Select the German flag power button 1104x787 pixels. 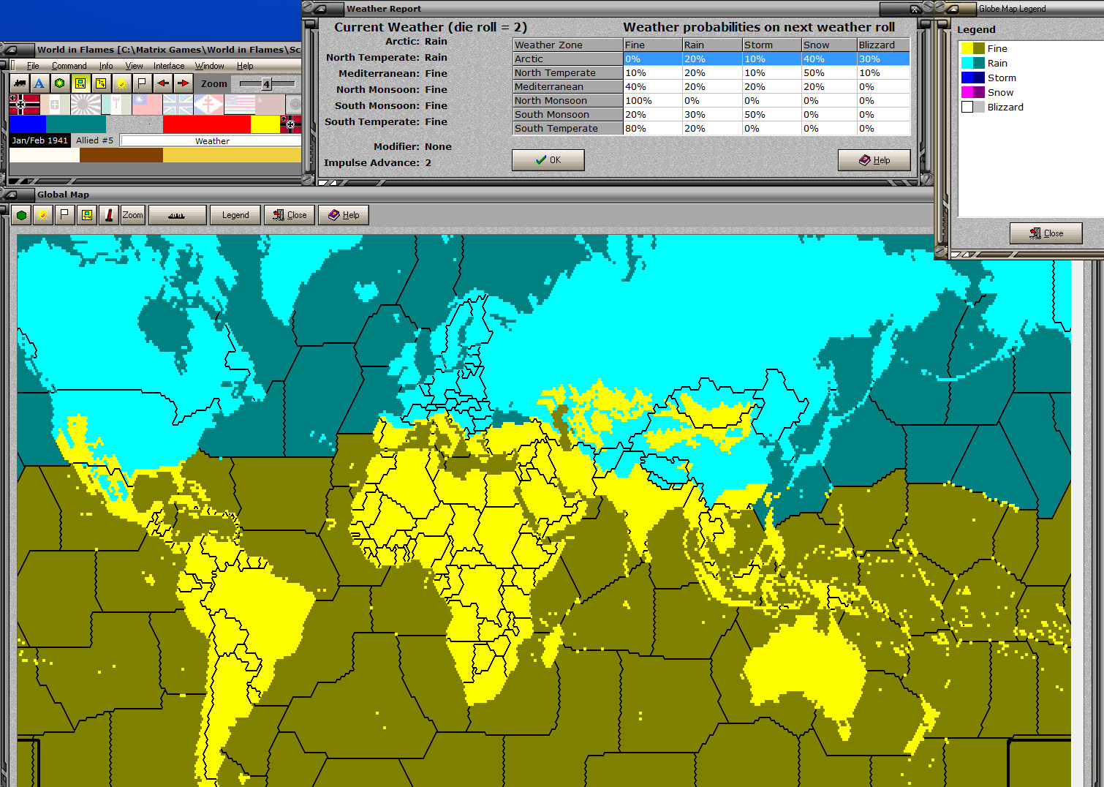(24, 105)
